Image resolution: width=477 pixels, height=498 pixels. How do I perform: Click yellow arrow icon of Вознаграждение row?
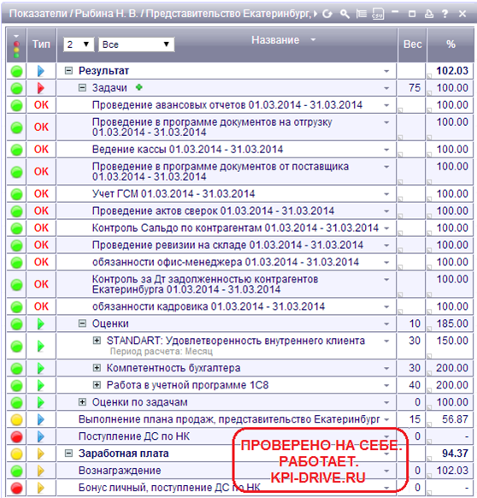coord(41,471)
